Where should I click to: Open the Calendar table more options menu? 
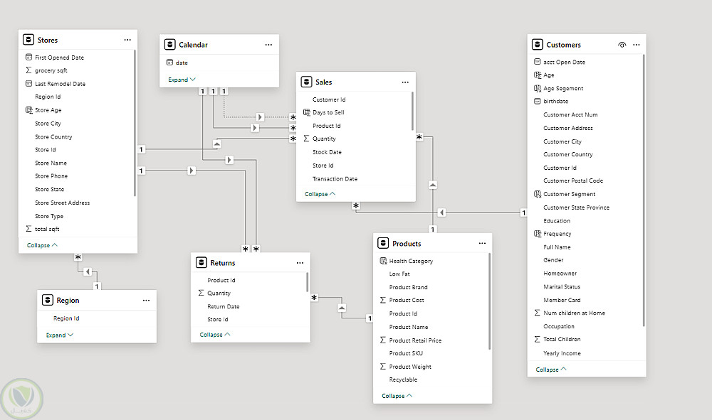268,45
